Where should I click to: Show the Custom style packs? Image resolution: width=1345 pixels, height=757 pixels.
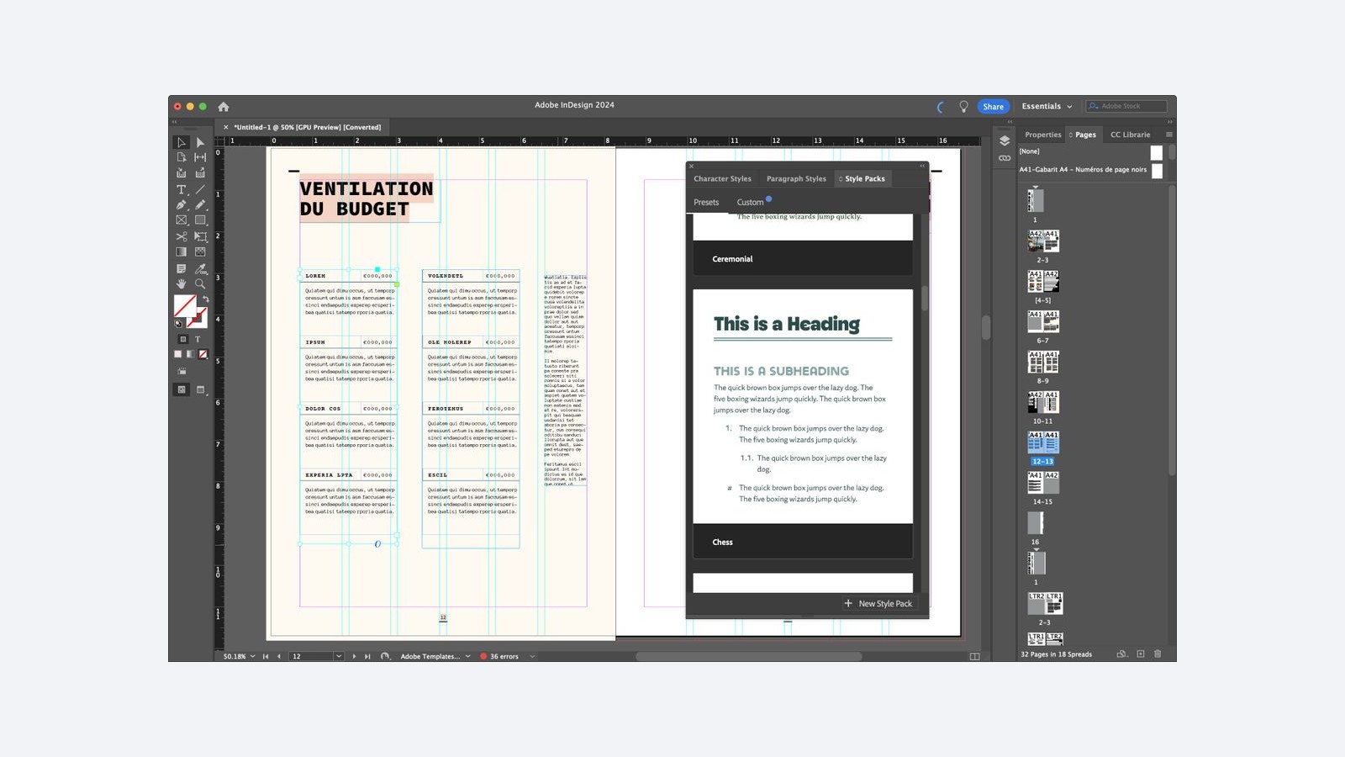(x=750, y=203)
